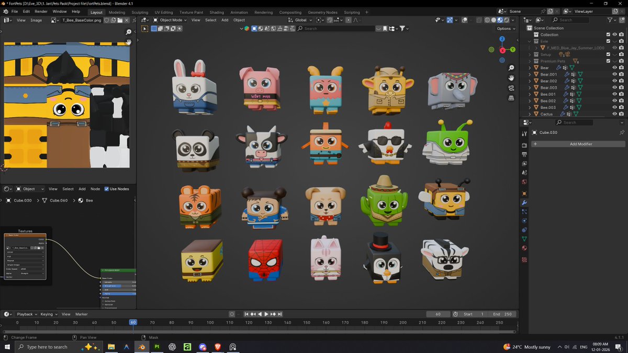Image resolution: width=628 pixels, height=353 pixels.
Task: Click the End frame 250 field
Action: (502, 314)
